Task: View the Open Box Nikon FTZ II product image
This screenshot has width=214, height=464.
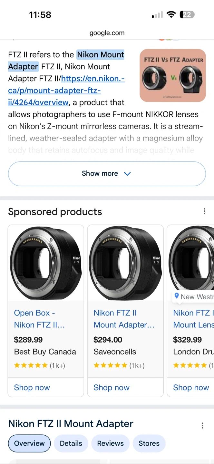Action: pyautogui.click(x=46, y=263)
